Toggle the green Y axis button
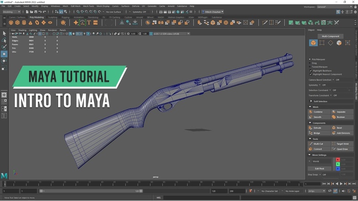This screenshot has height=201, width=358. point(338,164)
